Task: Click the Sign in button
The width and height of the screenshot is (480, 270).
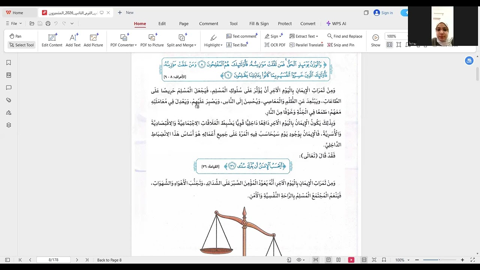Action: [383, 13]
